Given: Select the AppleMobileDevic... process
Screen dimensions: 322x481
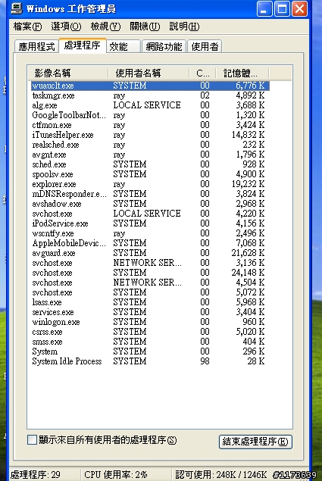Looking at the screenshot, I should tap(150, 243).
